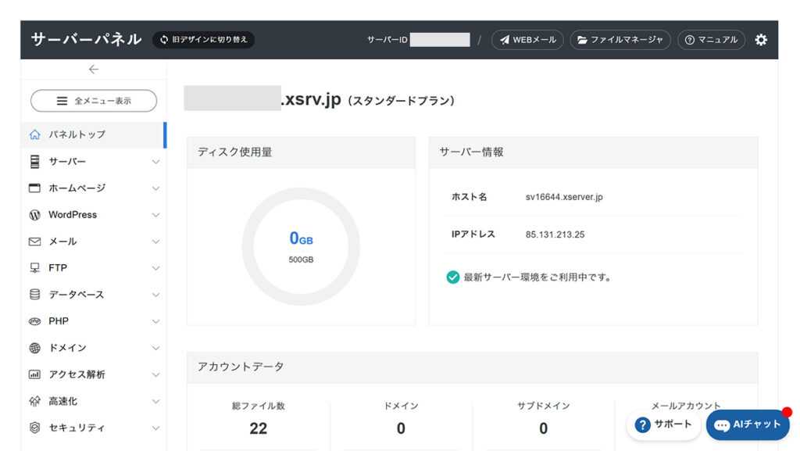Viewport: 800px width, 451px height.
Task: Open the ホームページ sidebar menu item
Action: click(77, 188)
